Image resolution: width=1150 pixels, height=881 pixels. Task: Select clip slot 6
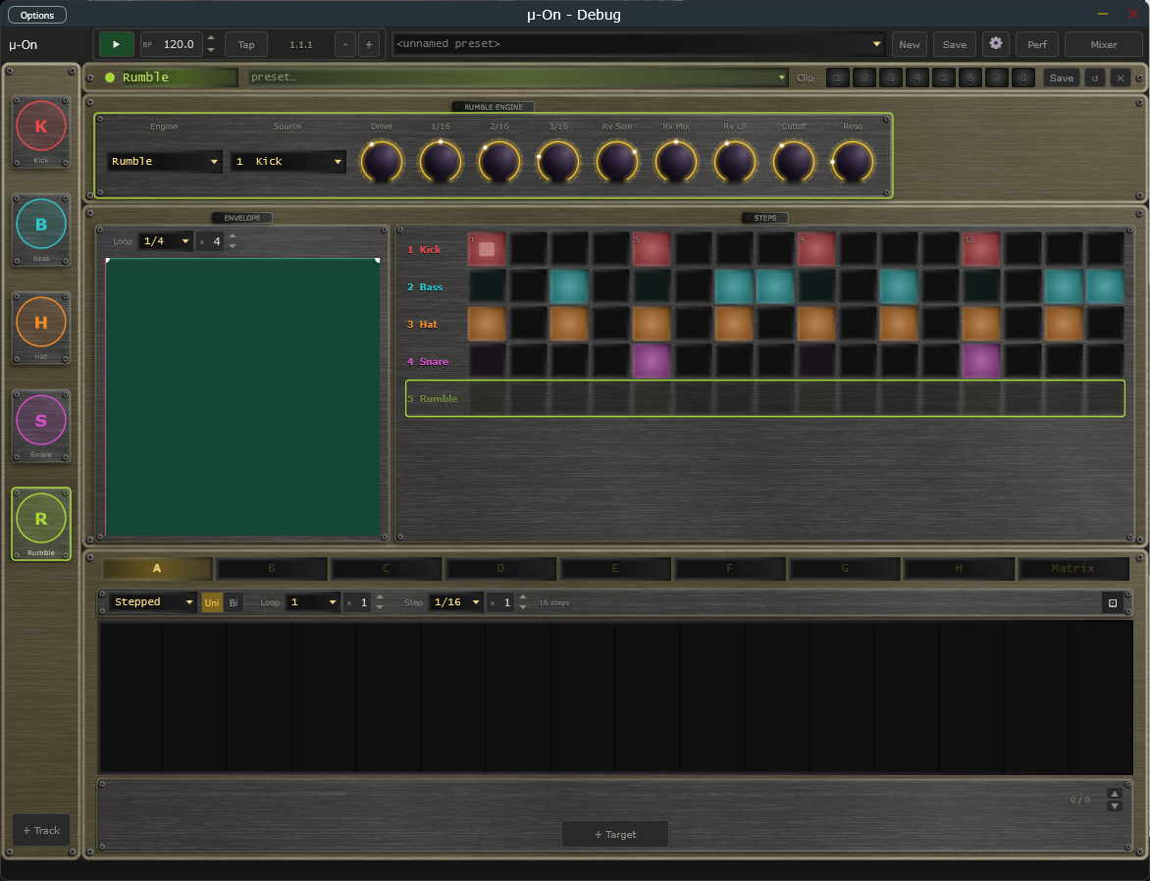coord(969,78)
